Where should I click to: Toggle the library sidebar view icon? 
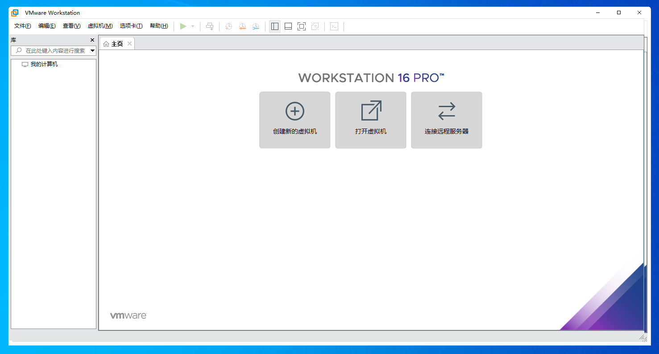(x=275, y=26)
